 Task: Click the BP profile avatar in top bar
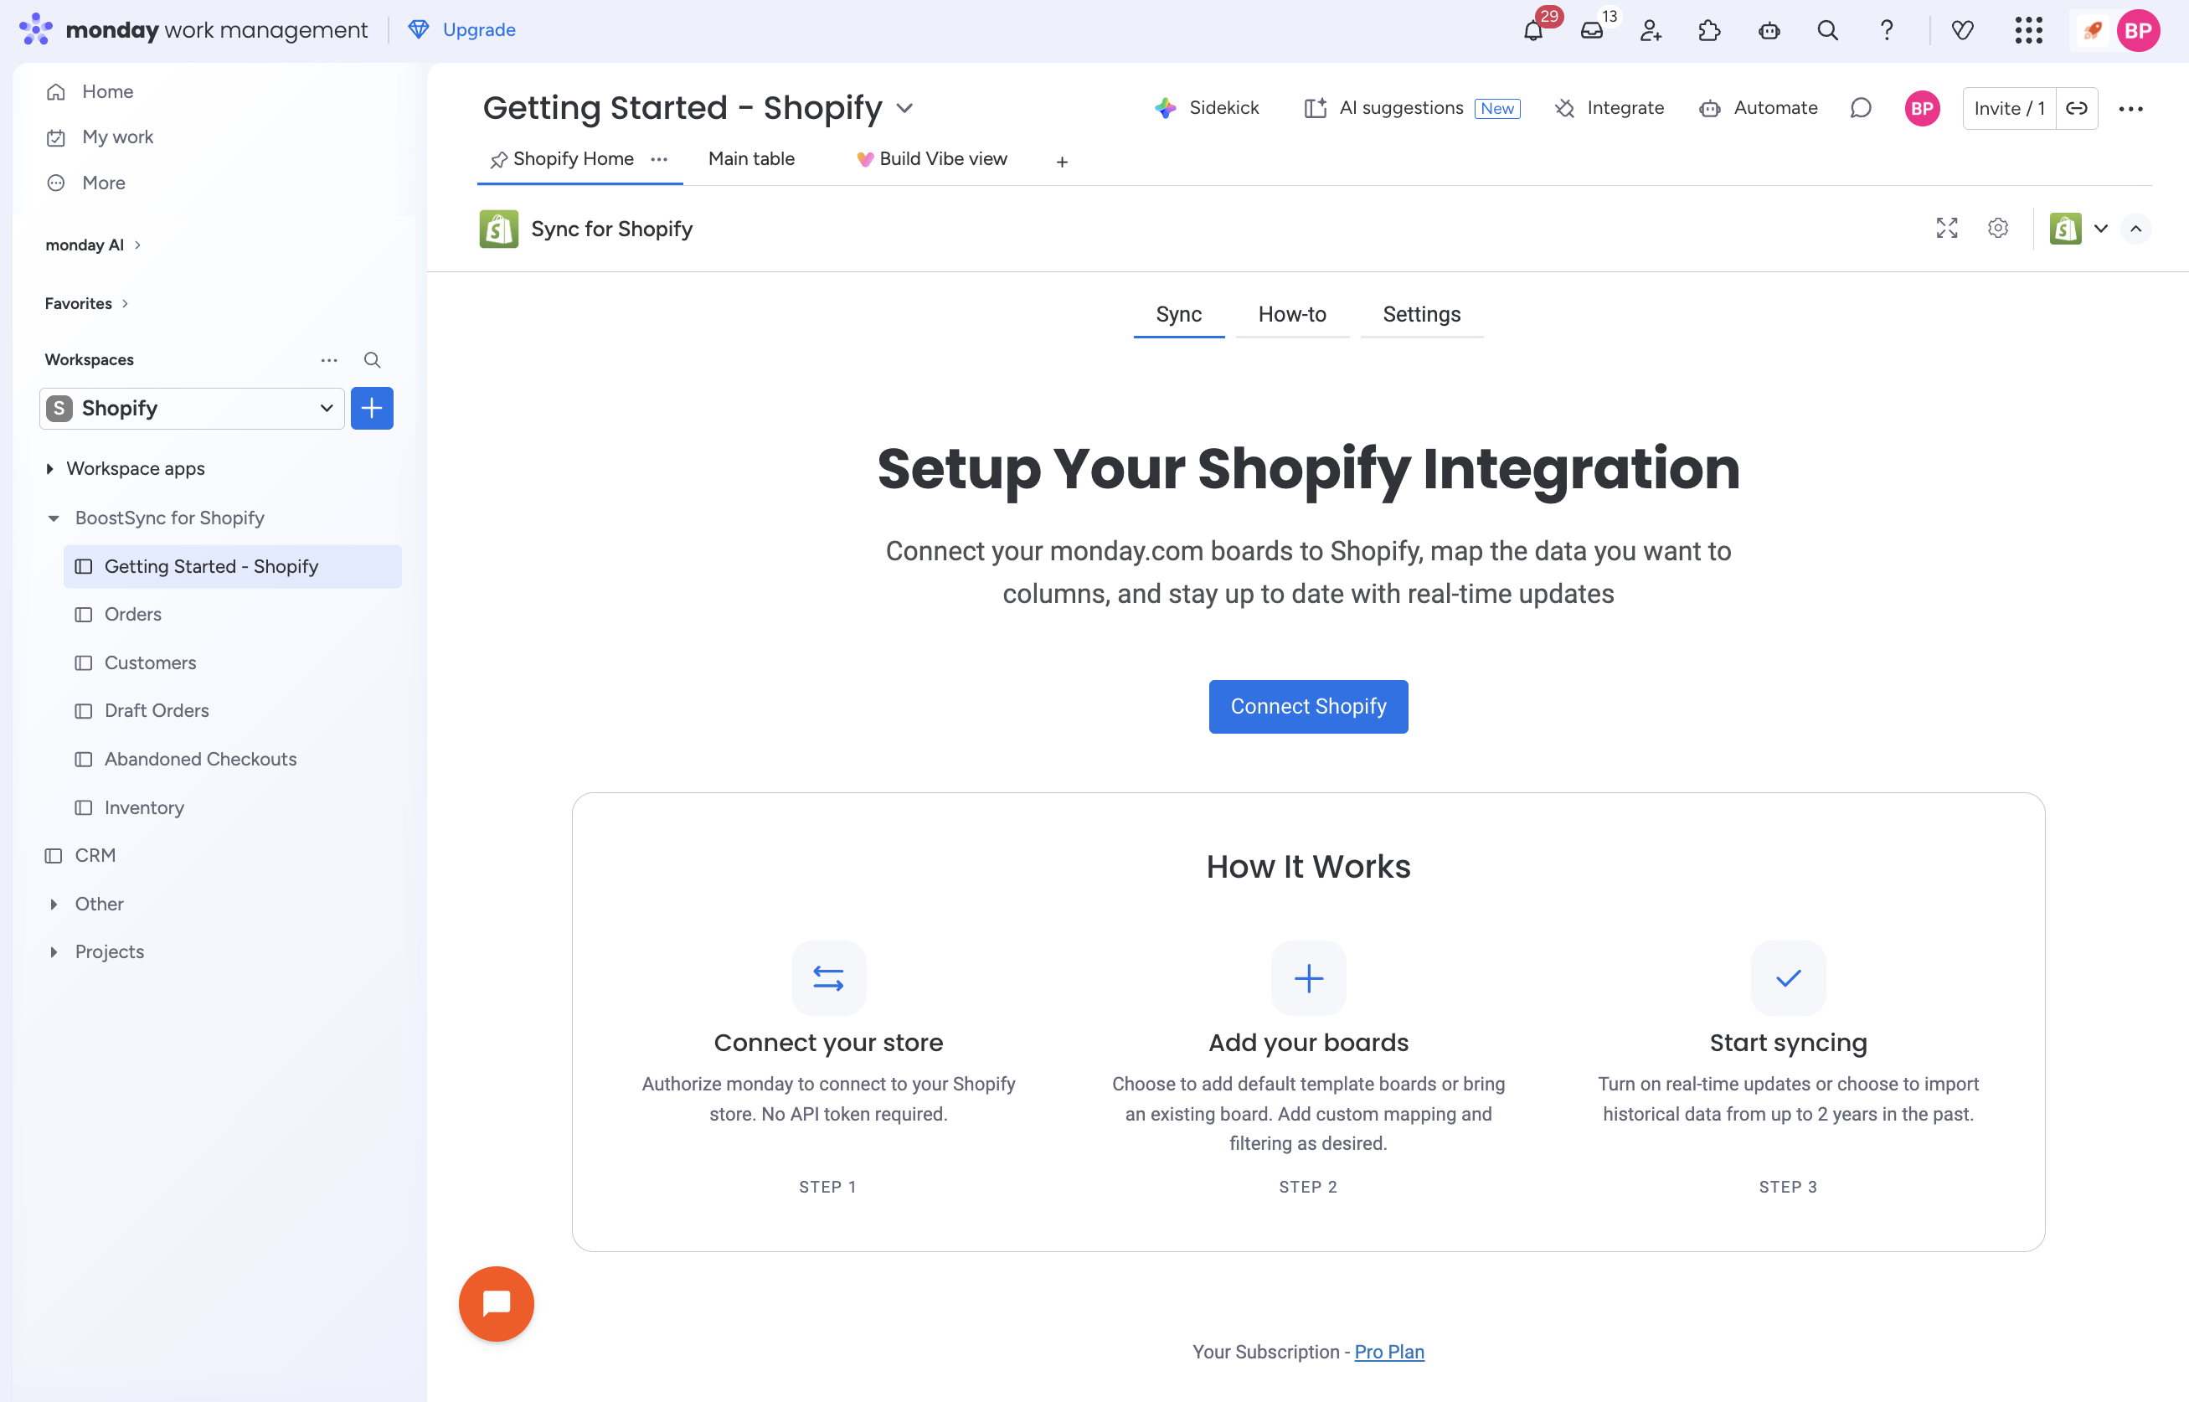click(x=2138, y=31)
